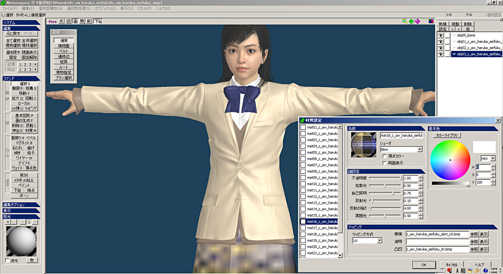Expand the 表示 panel header
Screen dimensions: 503x274
[21, 211]
